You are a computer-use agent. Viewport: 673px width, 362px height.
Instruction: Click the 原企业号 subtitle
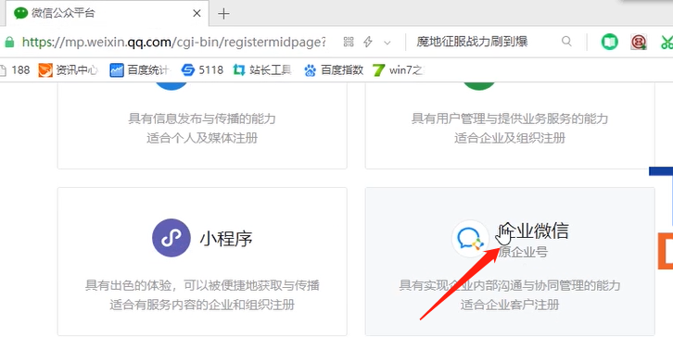pyautogui.click(x=523, y=252)
